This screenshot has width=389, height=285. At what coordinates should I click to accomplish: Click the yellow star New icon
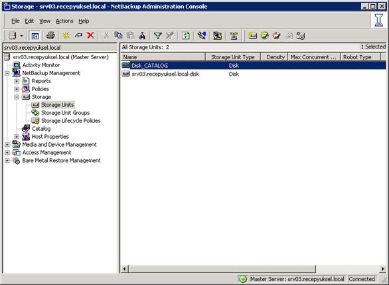point(66,35)
